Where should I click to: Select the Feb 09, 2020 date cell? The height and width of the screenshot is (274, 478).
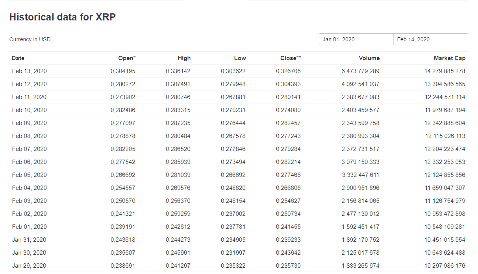pyautogui.click(x=29, y=123)
